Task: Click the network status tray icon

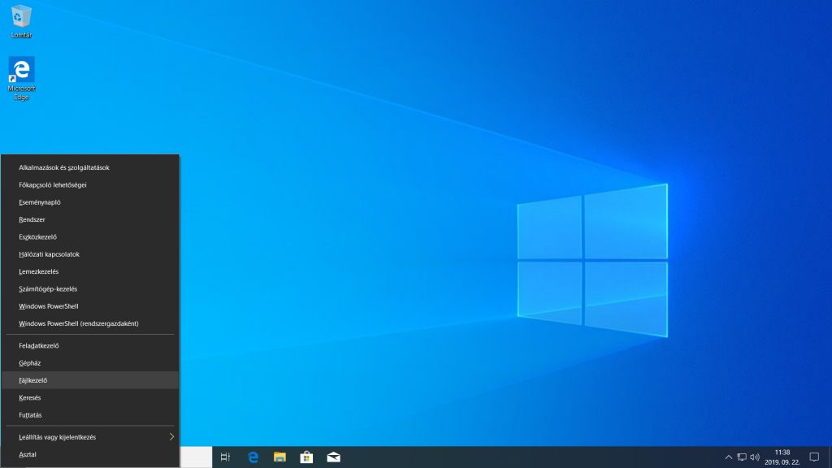Action: 742,457
